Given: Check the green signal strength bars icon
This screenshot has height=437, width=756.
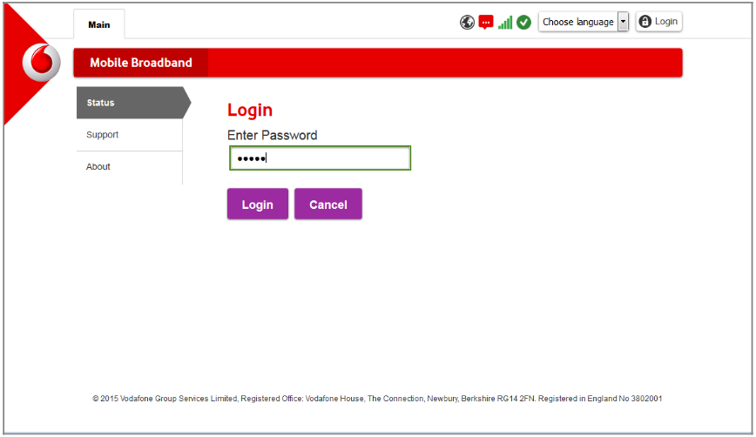Looking at the screenshot, I should click(x=505, y=22).
